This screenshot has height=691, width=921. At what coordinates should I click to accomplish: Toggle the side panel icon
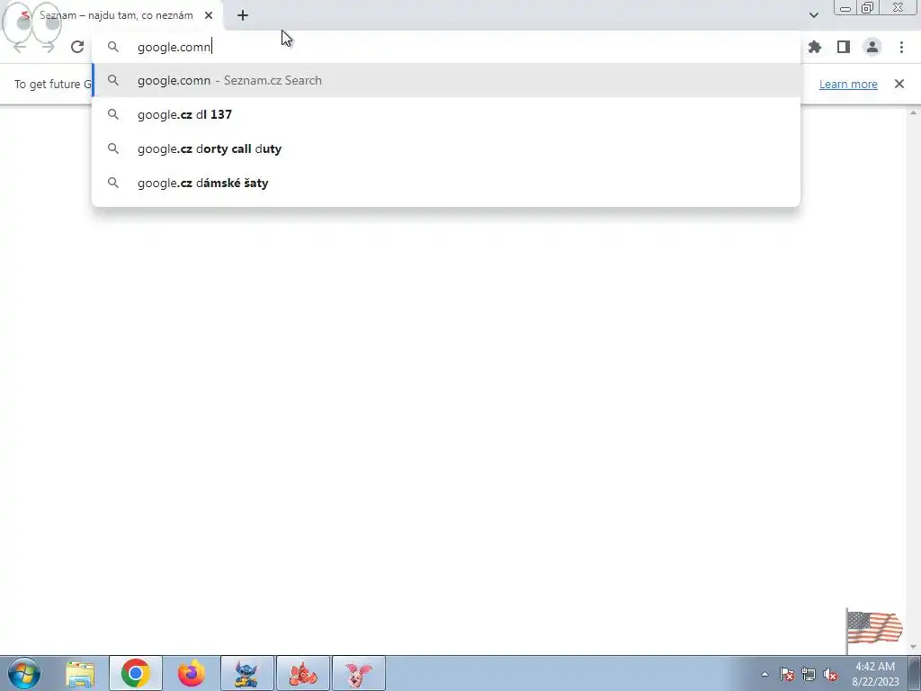[x=844, y=47]
